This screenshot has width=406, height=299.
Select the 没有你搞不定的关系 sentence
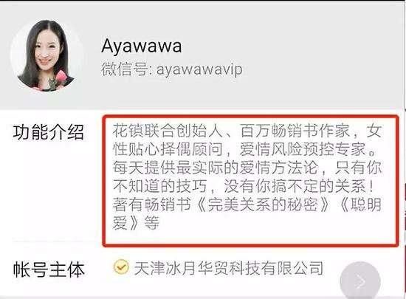[x=299, y=186]
